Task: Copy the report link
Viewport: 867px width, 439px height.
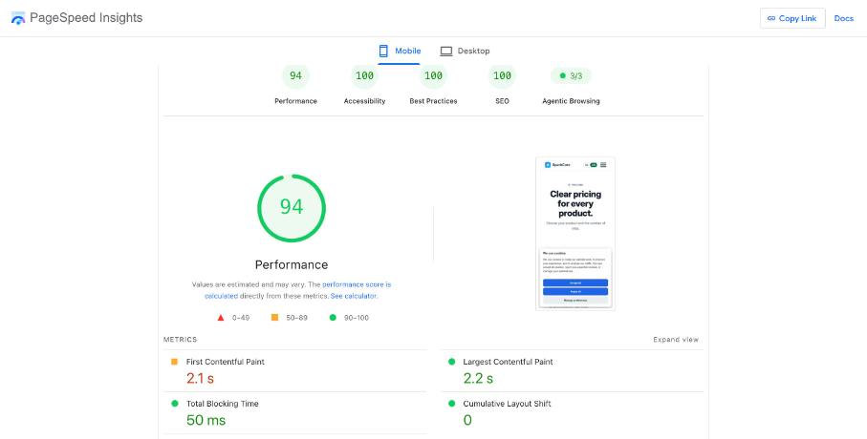Action: tap(792, 18)
